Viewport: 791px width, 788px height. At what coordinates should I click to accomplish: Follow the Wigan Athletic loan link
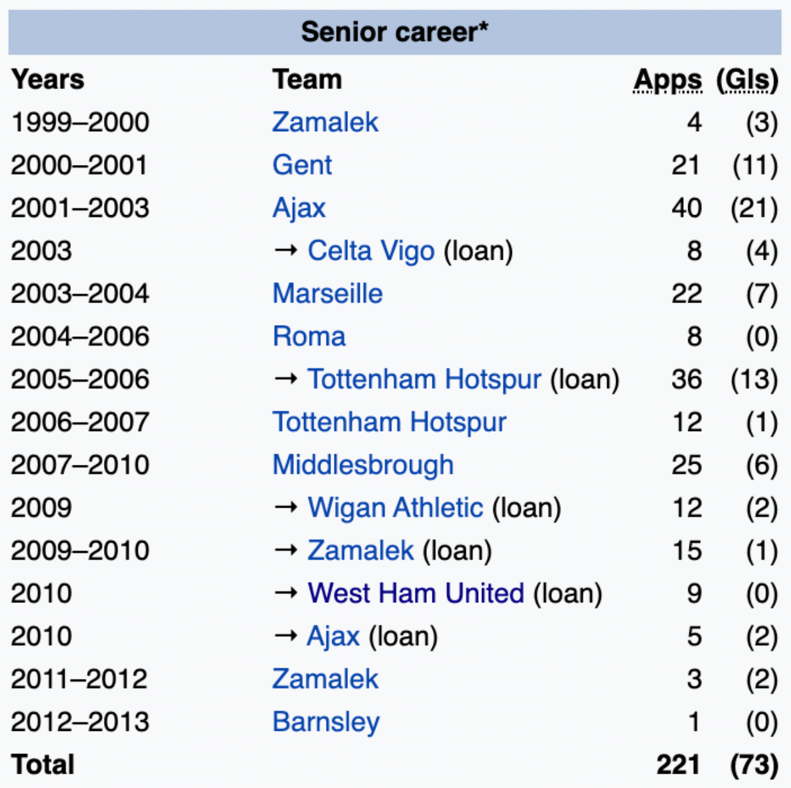pos(395,508)
